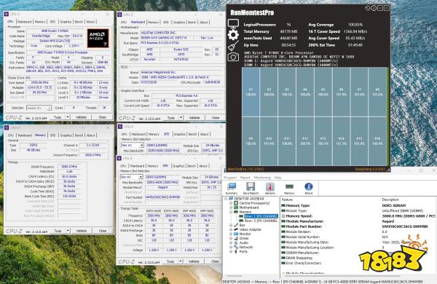Select the Audio node in the tree
The image size is (437, 284).
point(244,242)
